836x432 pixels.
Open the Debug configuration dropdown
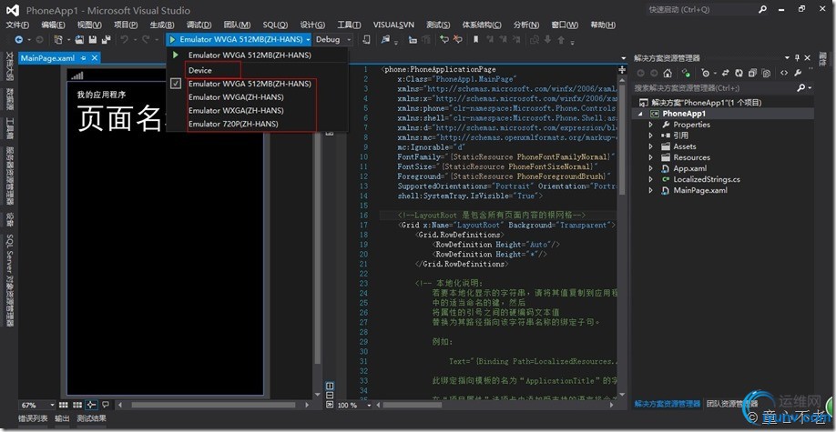point(333,40)
